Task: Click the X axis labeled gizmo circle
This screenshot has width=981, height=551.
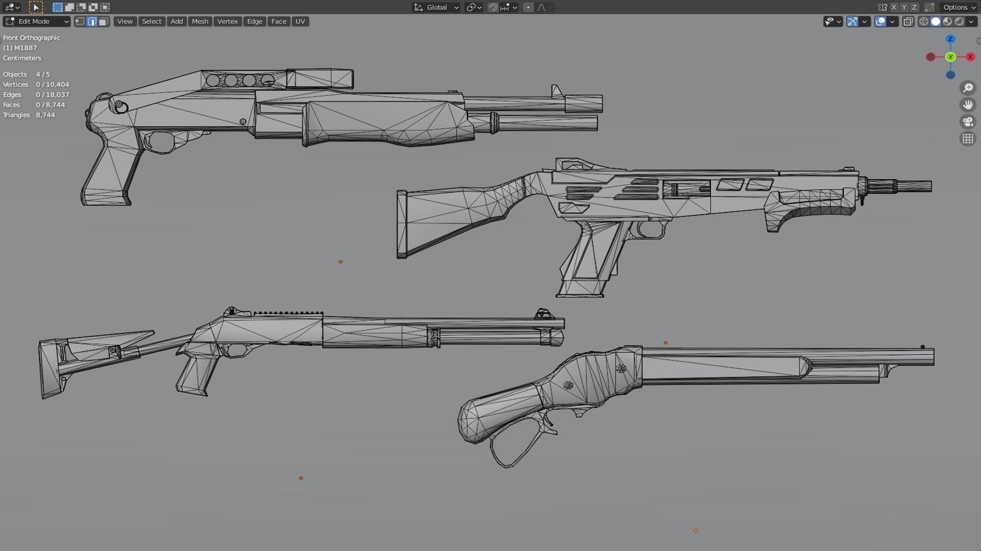Action: (970, 57)
